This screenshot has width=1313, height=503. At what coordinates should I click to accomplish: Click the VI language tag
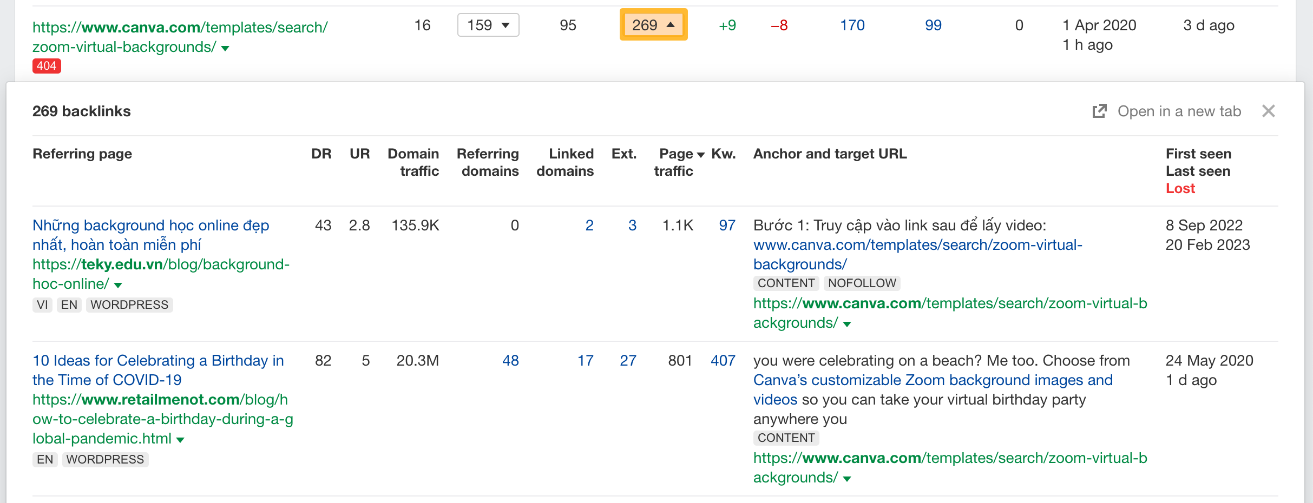(x=42, y=305)
